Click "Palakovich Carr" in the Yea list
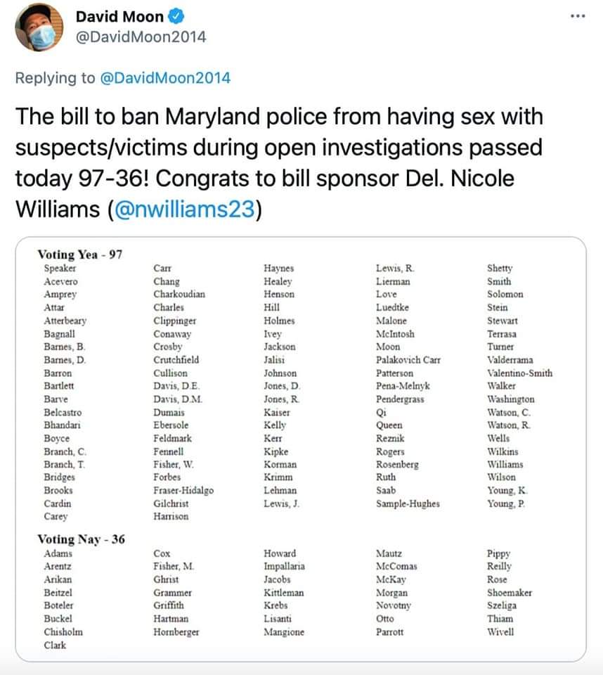The height and width of the screenshot is (675, 603). click(x=408, y=359)
